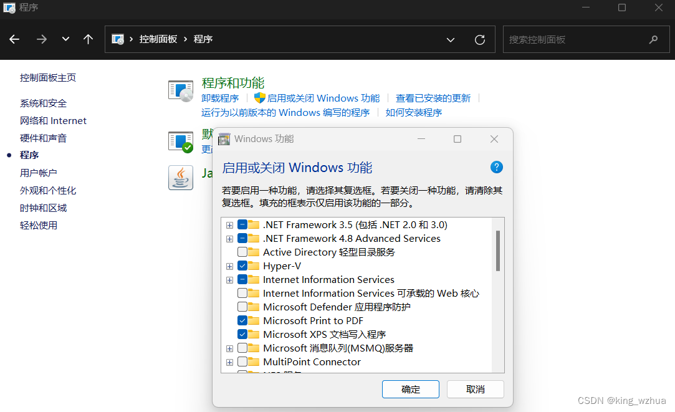This screenshot has height=412, width=675.
Task: Cancel with the 取消 button
Action: click(476, 389)
